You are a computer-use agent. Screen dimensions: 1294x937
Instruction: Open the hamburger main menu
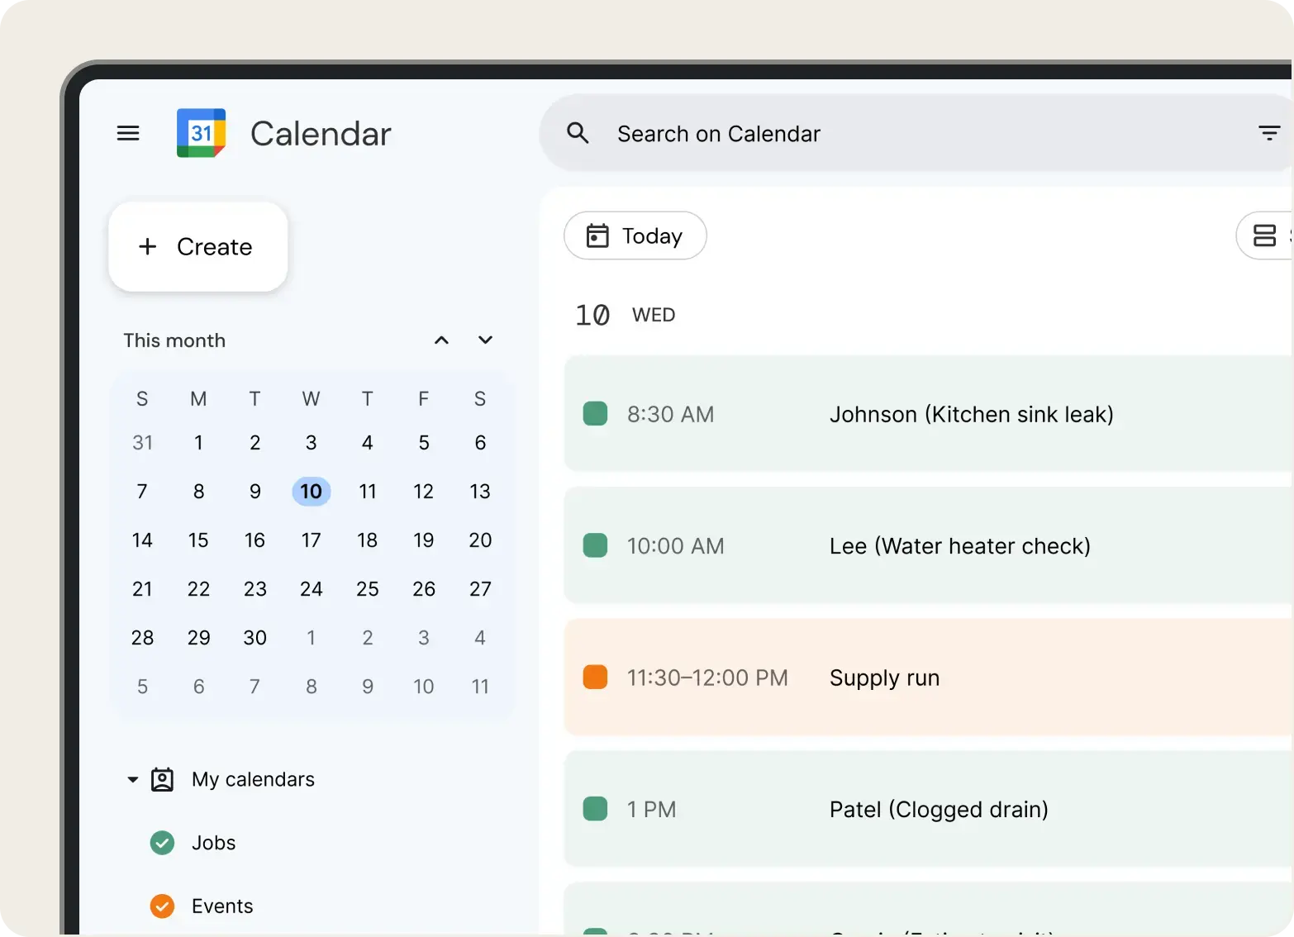pos(128,133)
